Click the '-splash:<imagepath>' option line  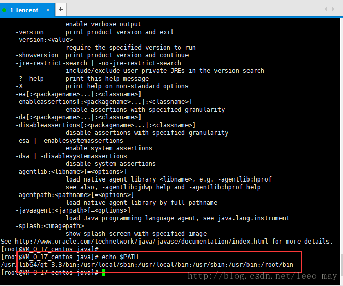[50, 226]
